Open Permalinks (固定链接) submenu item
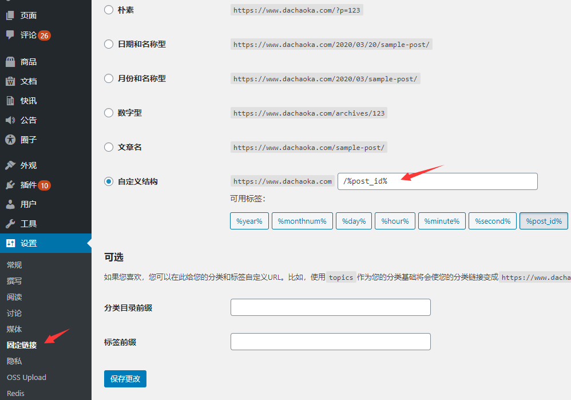Viewport: 571px width, 400px height. [x=22, y=345]
